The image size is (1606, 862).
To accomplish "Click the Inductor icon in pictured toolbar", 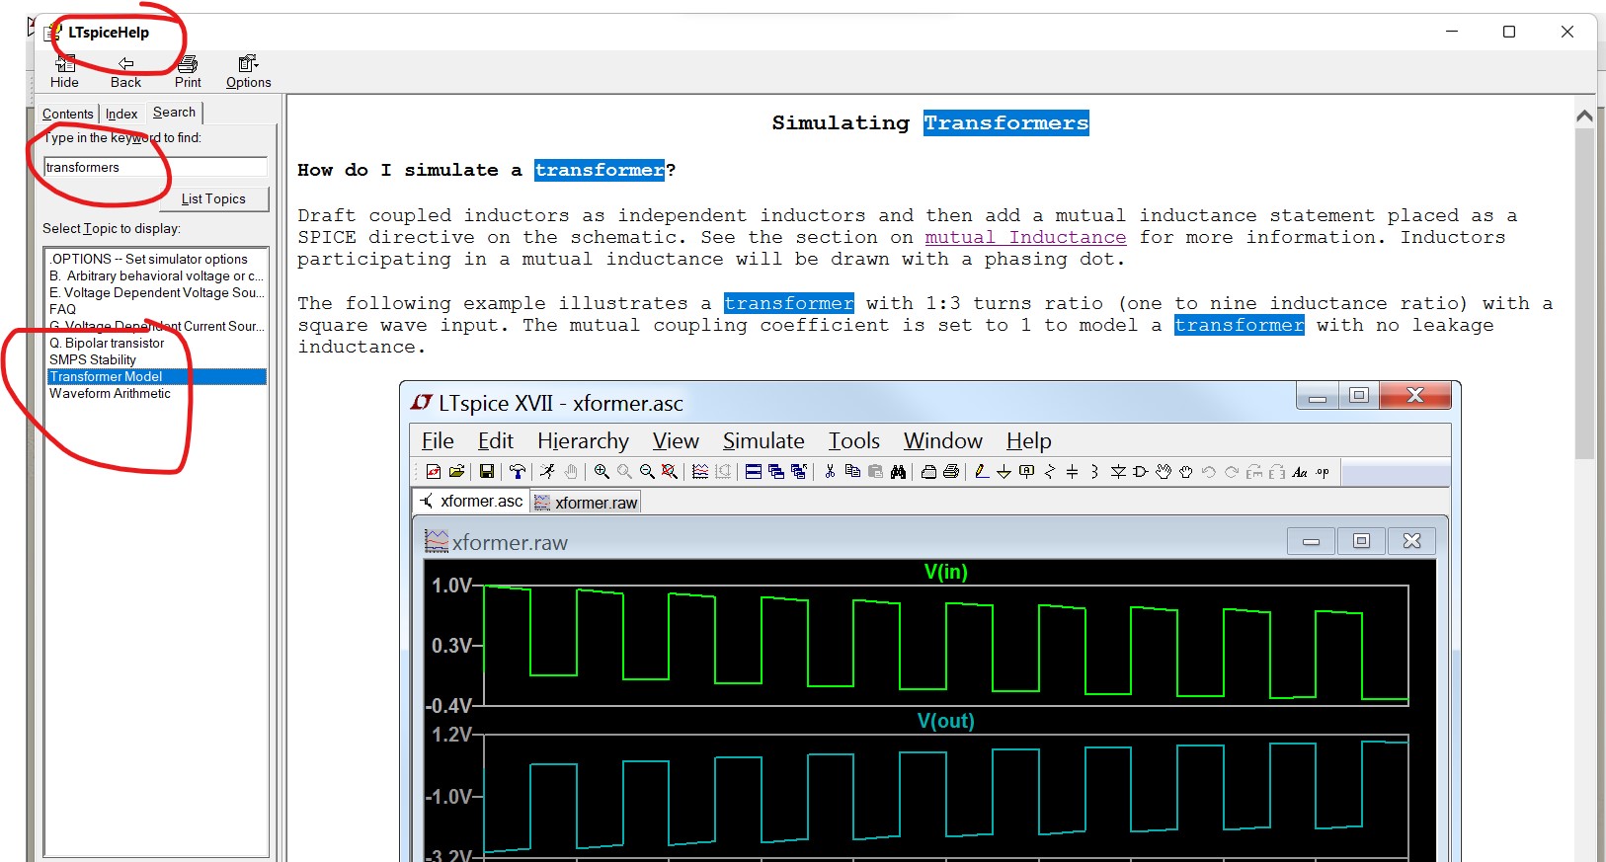I will click(1094, 472).
